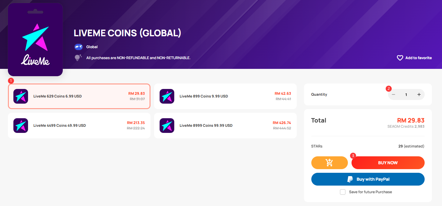Select the LiveMe 4499 Coins 49.99 USD option
442x206 pixels.
click(x=79, y=126)
